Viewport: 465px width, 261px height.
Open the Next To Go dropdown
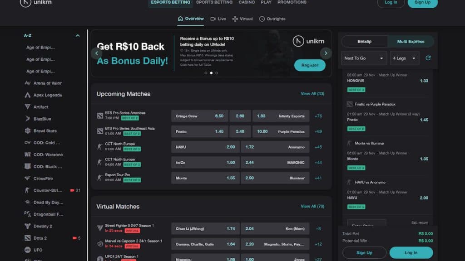[x=364, y=58]
